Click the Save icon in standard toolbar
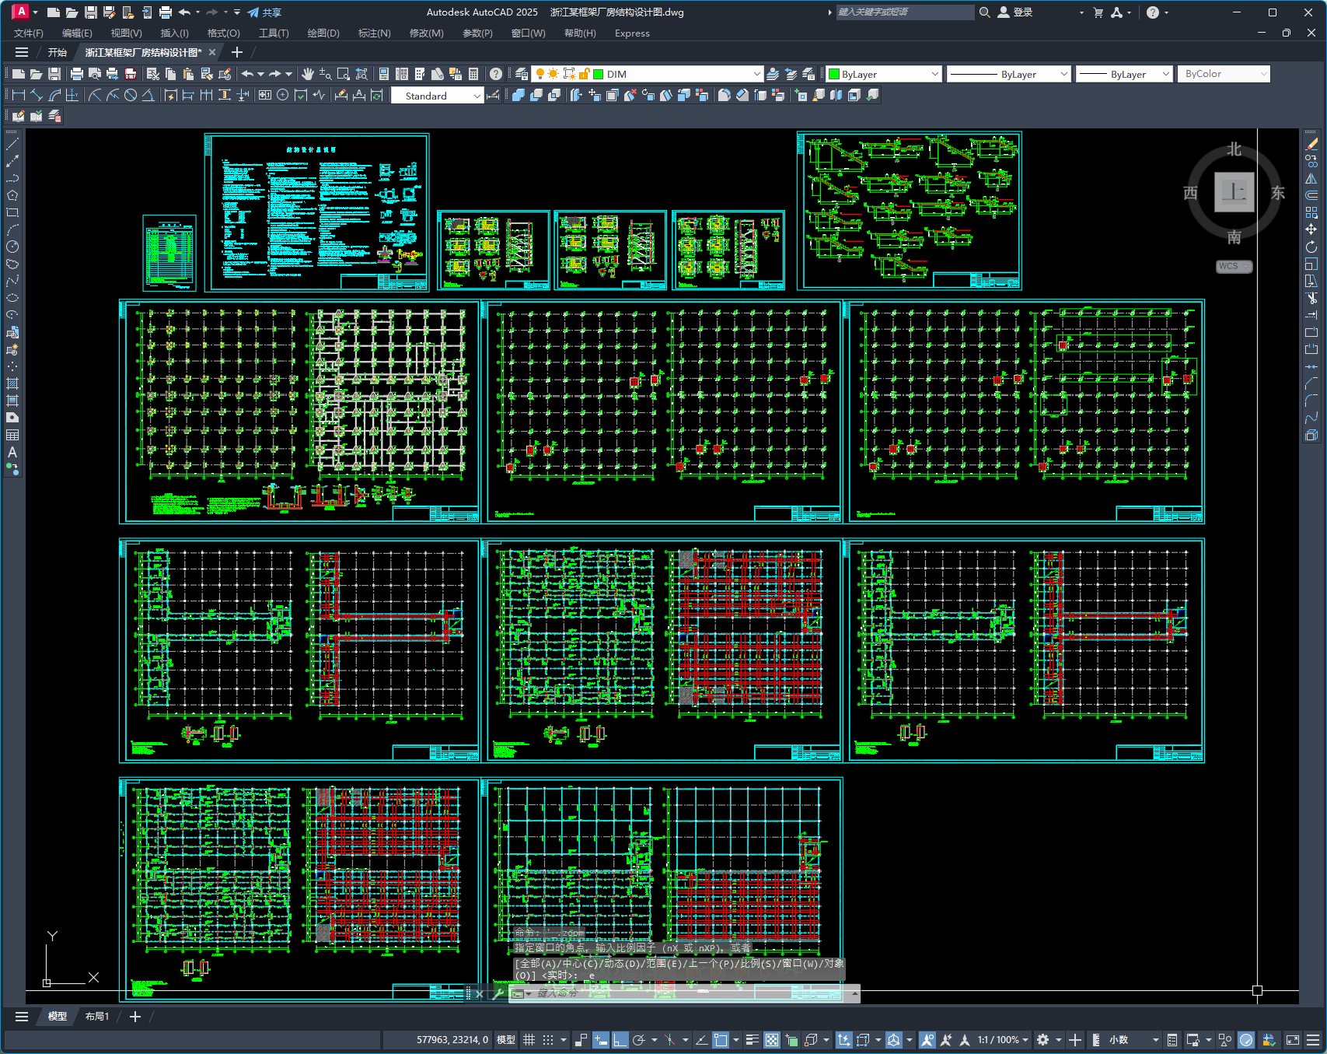Screen dimensions: 1327x1054 [x=54, y=74]
